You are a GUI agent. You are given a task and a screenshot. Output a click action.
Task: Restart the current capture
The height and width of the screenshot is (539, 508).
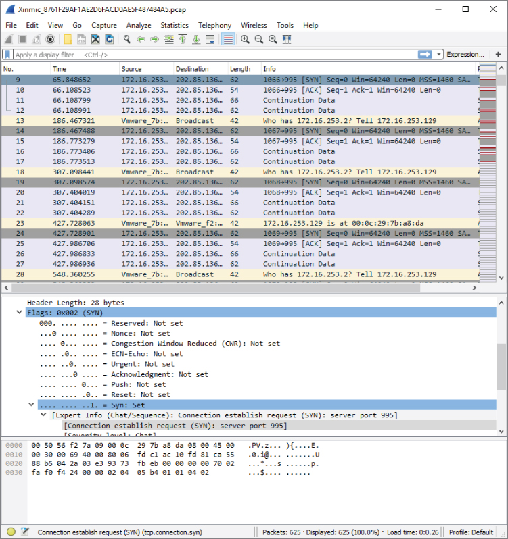[37, 40]
